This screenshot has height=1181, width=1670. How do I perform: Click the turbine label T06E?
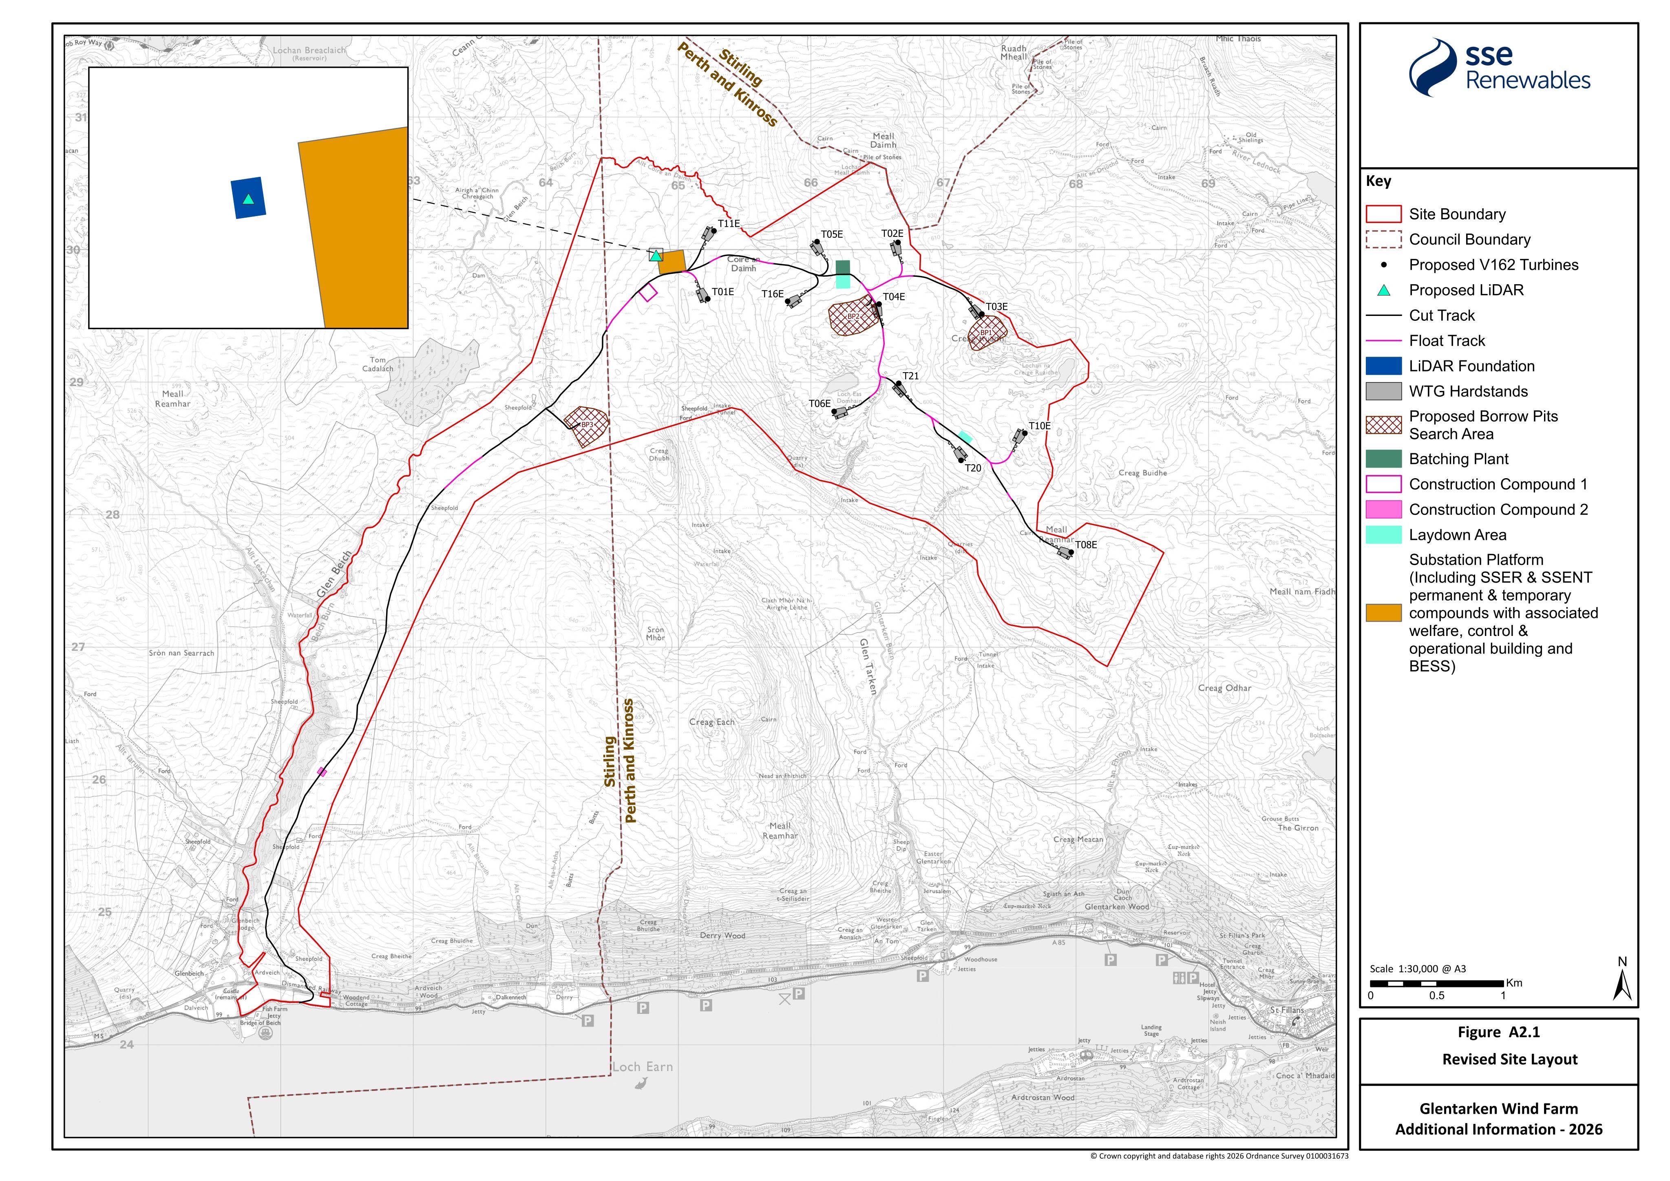pos(820,404)
